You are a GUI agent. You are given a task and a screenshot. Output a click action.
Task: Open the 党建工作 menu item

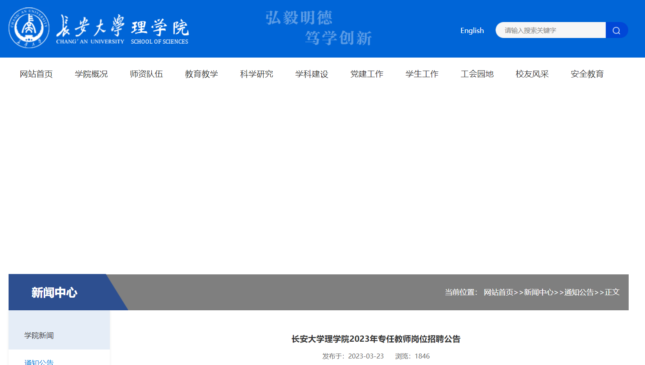[367, 74]
